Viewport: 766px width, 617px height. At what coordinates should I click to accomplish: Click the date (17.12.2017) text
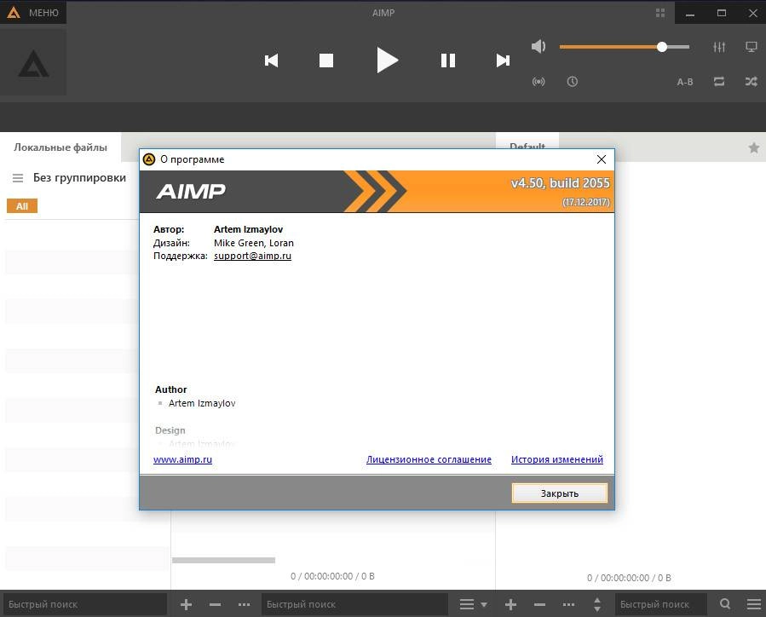click(585, 202)
